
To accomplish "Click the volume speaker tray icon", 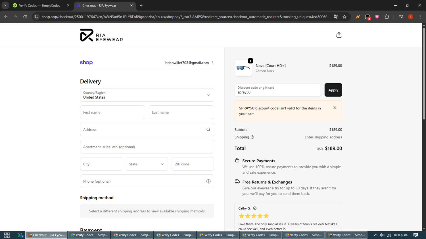I will coord(382,235).
